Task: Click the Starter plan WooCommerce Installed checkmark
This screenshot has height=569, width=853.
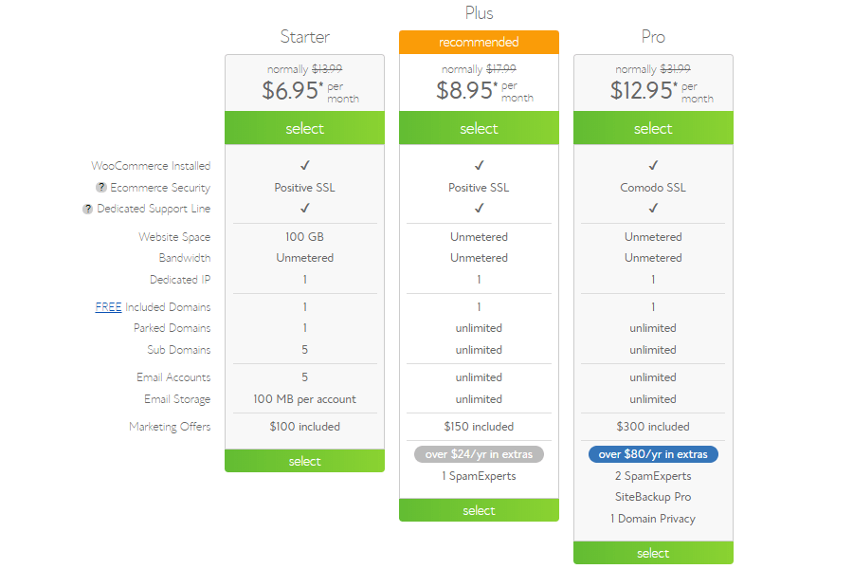Action: tap(304, 165)
